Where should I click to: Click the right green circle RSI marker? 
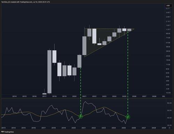[128, 117]
